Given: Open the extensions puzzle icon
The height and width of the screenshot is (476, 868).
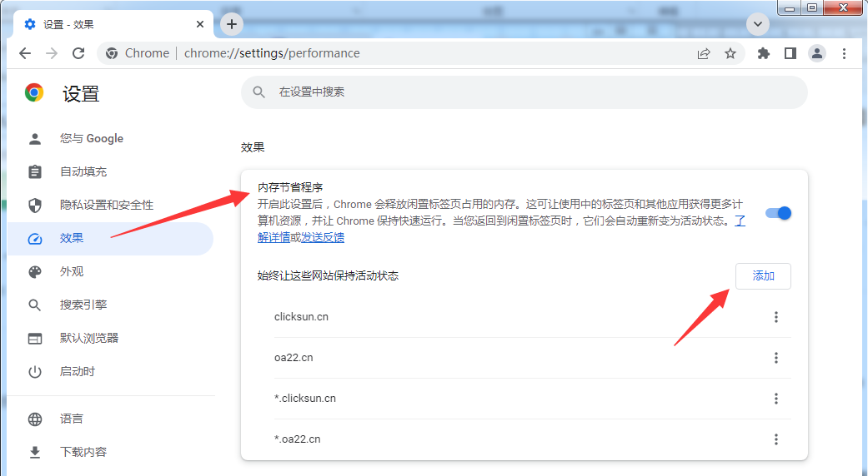Looking at the screenshot, I should (x=764, y=53).
